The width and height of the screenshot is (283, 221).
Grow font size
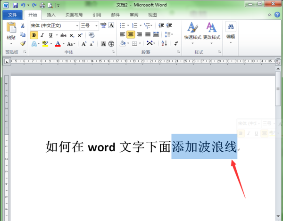[84, 44]
